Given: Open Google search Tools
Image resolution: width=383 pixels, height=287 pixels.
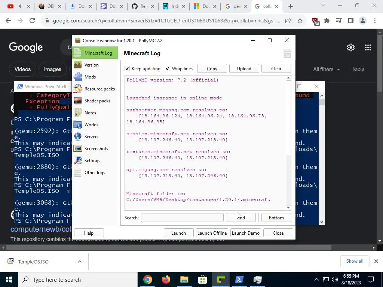Looking at the screenshot, I should (x=358, y=69).
